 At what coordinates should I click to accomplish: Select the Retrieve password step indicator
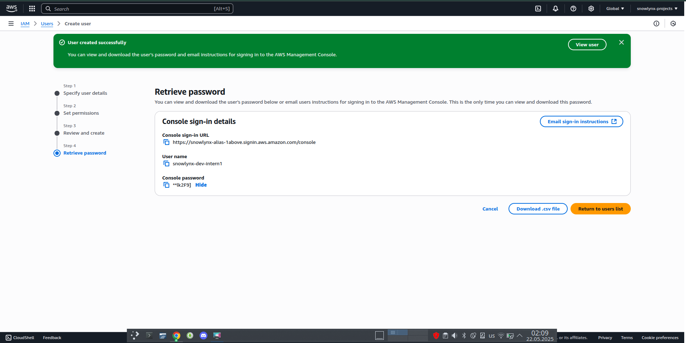pos(57,153)
